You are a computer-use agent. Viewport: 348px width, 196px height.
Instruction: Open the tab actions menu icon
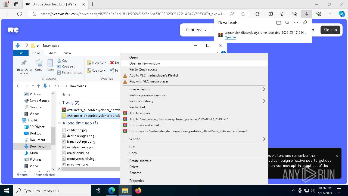(x=16, y=4)
